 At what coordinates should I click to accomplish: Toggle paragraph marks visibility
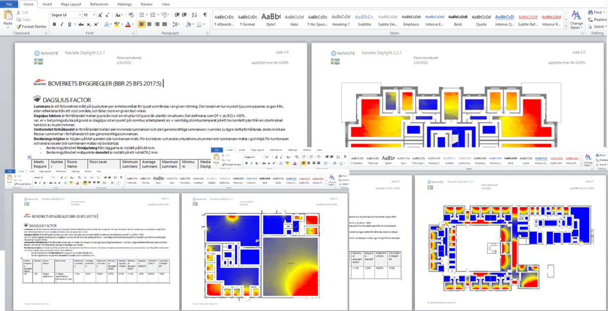coord(205,15)
